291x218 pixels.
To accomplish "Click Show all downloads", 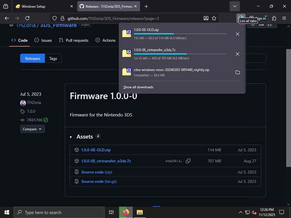I will (x=138, y=87).
